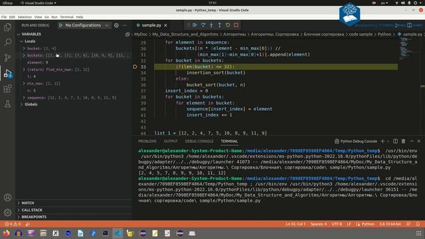Click Step Over in debug toolbar
Screen dimensions: 425x239
203,25
